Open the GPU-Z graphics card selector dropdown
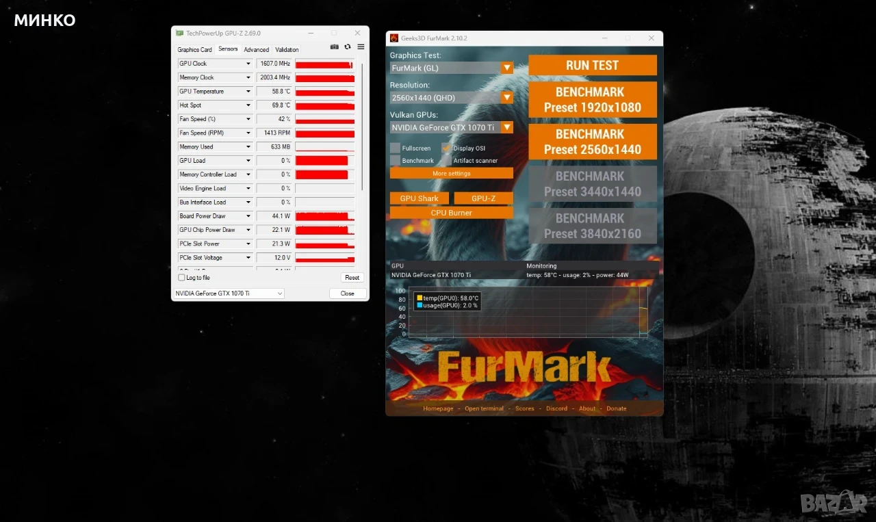Screen dimensions: 876x522 229,293
